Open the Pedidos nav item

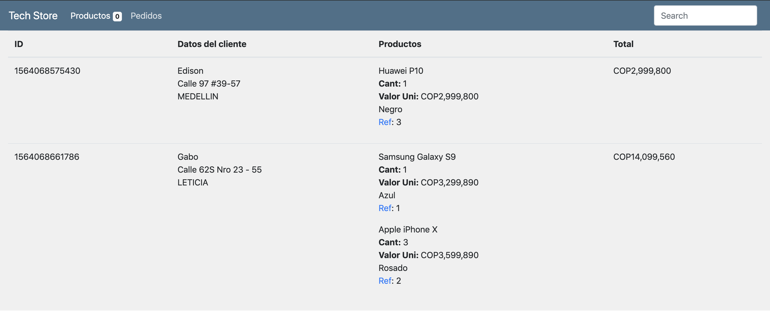(146, 16)
